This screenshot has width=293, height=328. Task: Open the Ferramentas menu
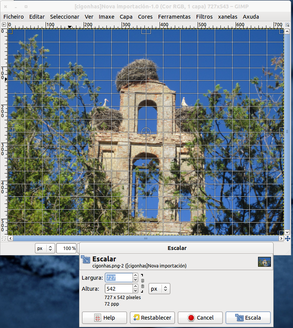[174, 17]
